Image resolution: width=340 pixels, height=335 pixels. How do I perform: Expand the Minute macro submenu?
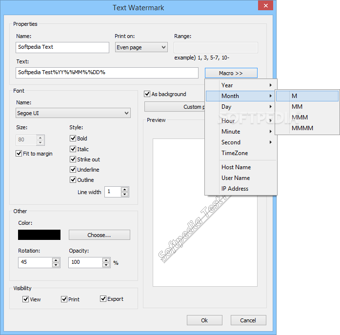[241, 132]
